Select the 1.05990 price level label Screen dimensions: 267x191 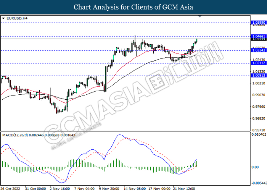pos(259,23)
